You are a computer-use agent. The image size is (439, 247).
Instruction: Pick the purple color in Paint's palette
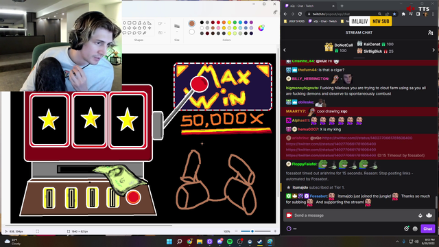[x=252, y=23]
